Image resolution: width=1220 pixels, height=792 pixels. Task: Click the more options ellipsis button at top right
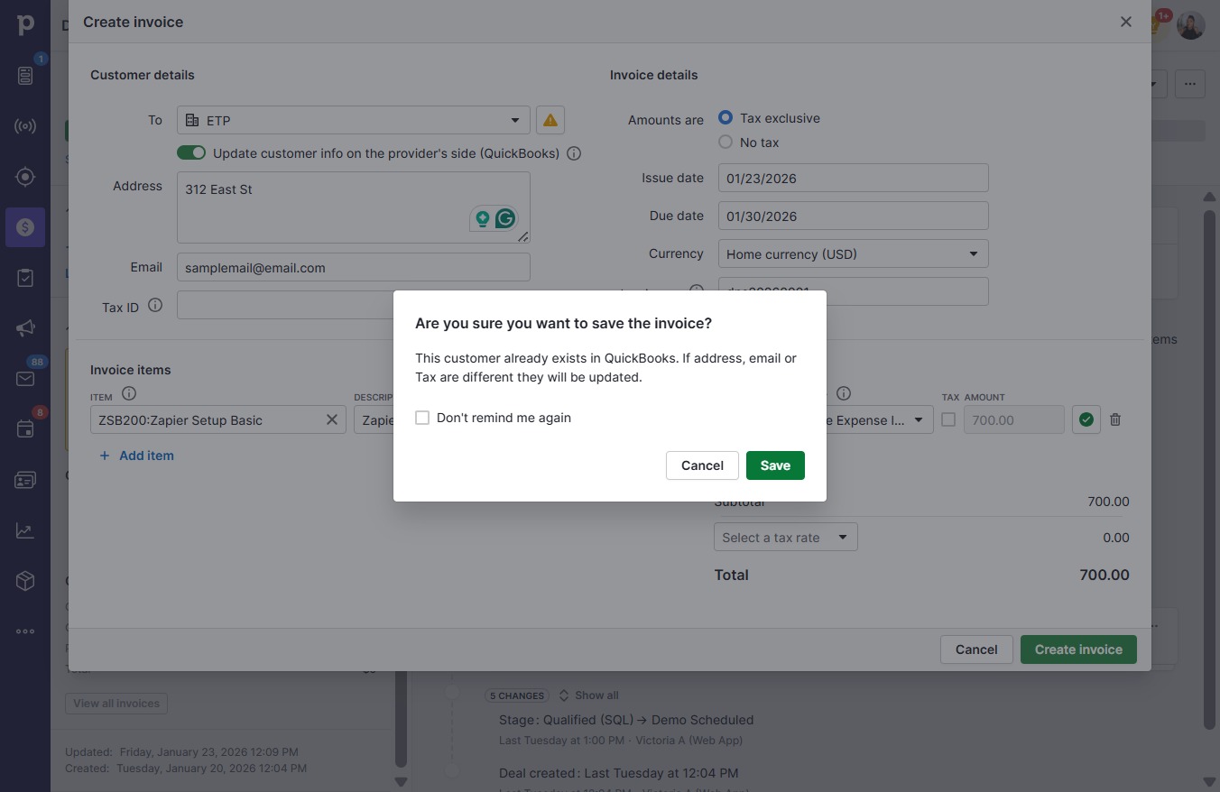(1190, 84)
